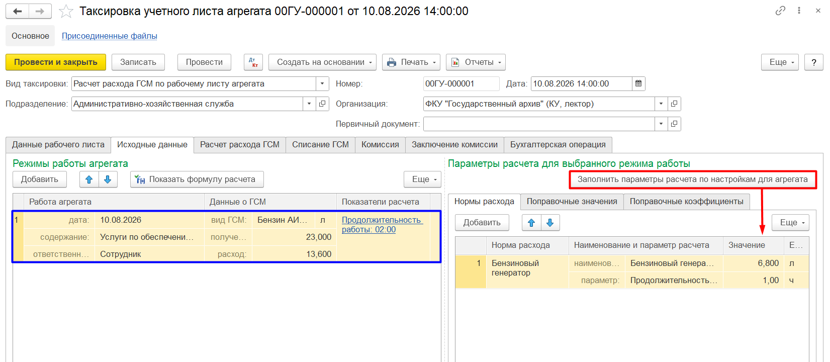Switch to Поправочные коэффициенты tab
Viewport: 830px width, 362px height.
(686, 202)
